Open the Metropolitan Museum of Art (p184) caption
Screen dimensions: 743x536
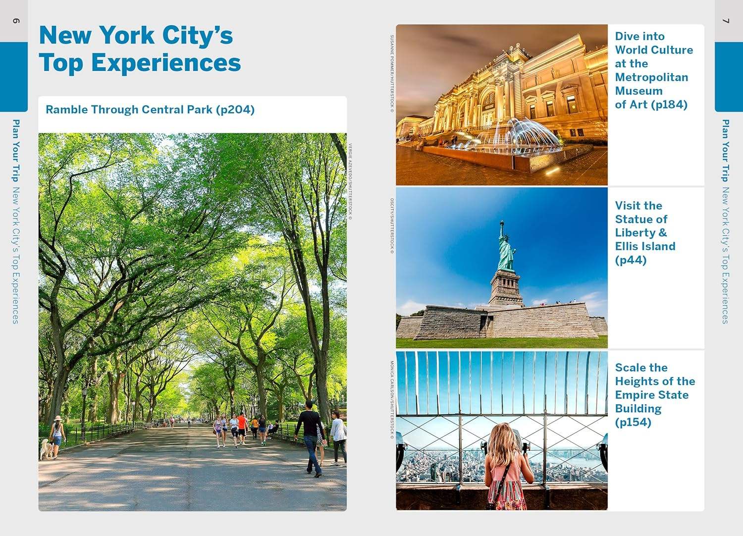click(x=653, y=70)
